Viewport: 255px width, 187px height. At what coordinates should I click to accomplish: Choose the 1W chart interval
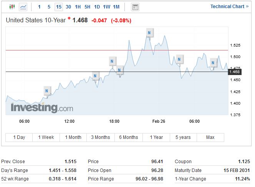coord(106,7)
